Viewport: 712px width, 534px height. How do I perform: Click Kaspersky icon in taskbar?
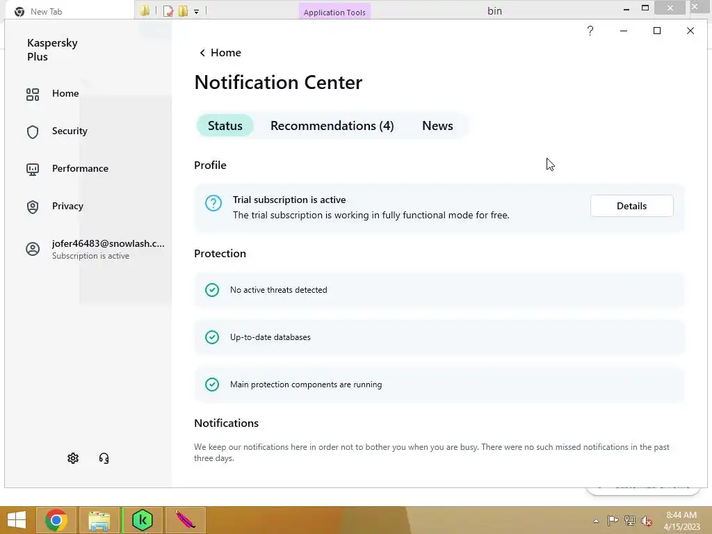[x=142, y=520]
